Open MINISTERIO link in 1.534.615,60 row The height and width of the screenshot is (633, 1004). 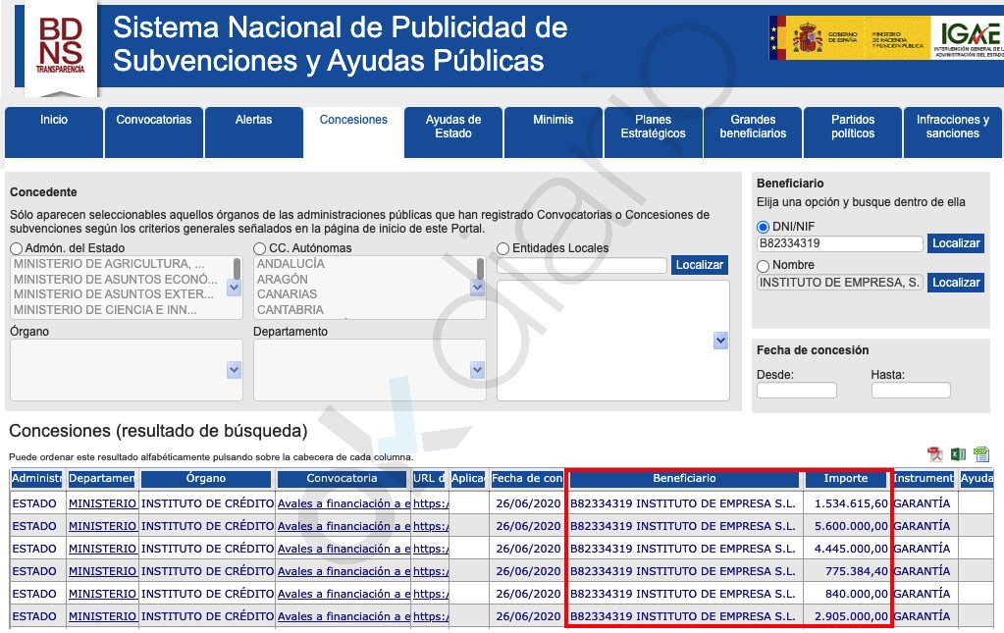[102, 503]
